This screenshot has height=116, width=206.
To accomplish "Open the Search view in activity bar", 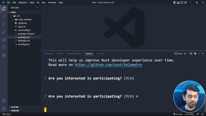I will tap(4, 16).
